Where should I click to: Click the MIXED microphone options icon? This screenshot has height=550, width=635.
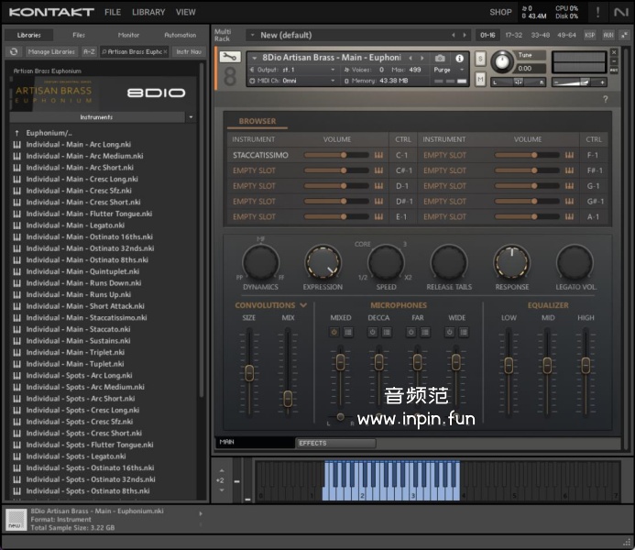tap(347, 332)
